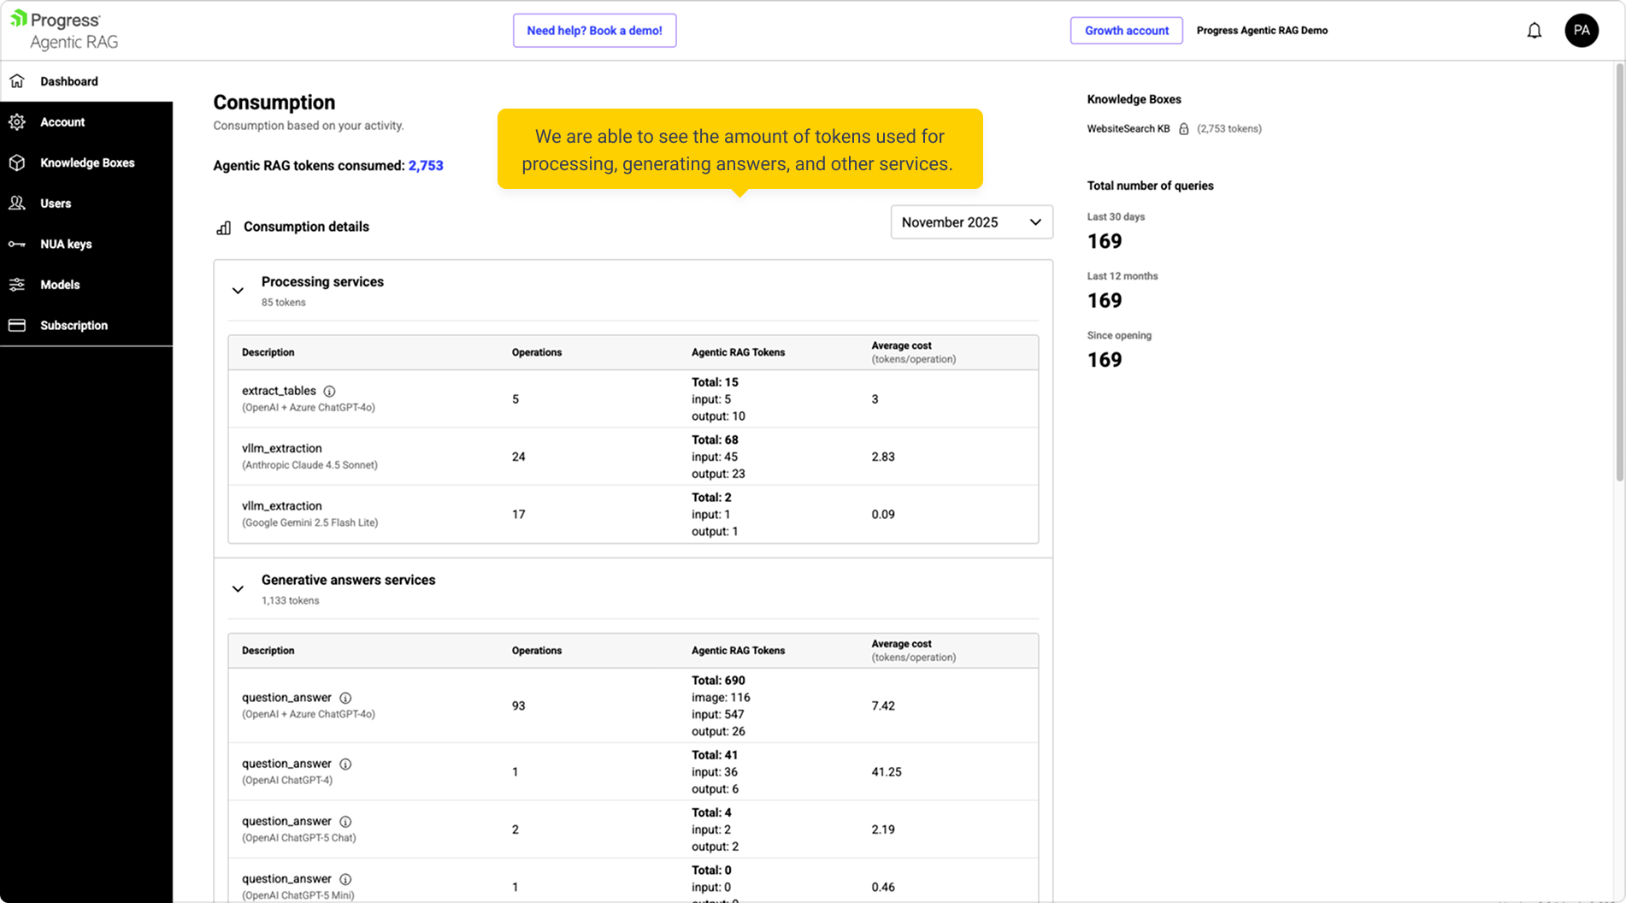The height and width of the screenshot is (903, 1626).
Task: Collapse the Generative answers services section
Action: 238,589
